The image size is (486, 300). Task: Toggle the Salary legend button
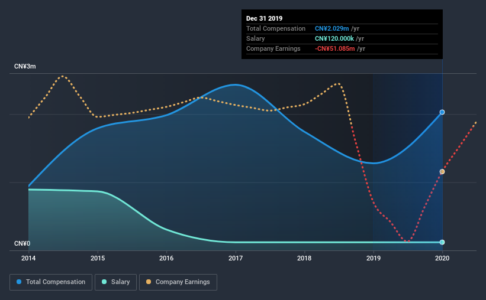click(115, 282)
